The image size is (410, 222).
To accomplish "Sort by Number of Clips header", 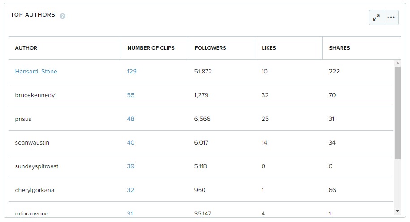I will [x=151, y=48].
